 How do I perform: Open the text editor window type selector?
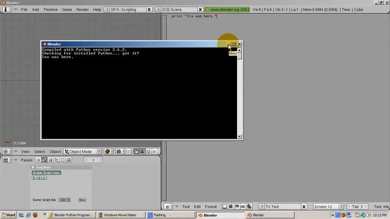pos(168,206)
